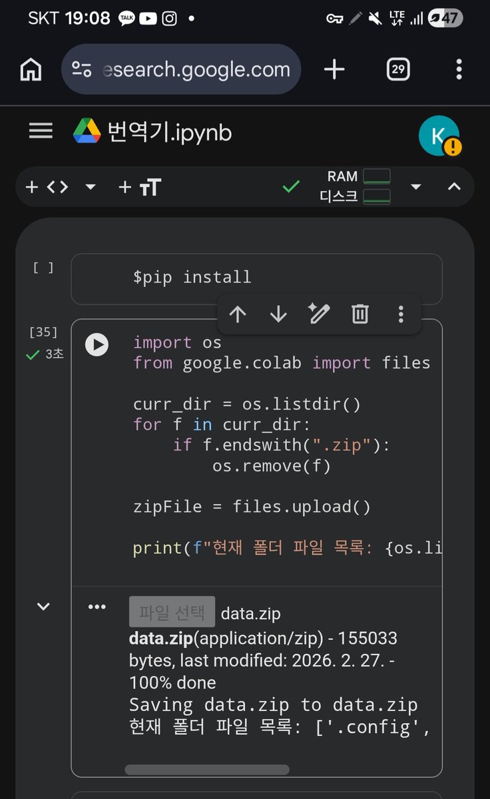
Task: Tap the YouTube notification icon in status bar
Action: point(148,18)
